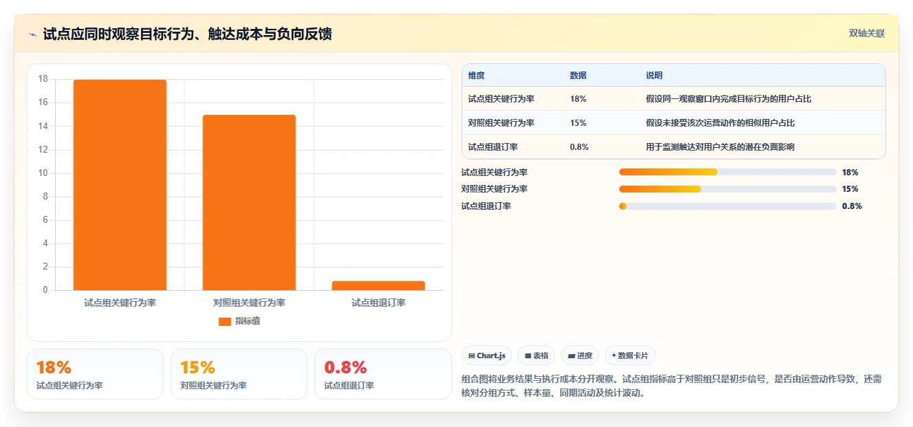913x427 pixels.
Task: Click the icon inside the 表格 chip
Action: pyautogui.click(x=528, y=356)
